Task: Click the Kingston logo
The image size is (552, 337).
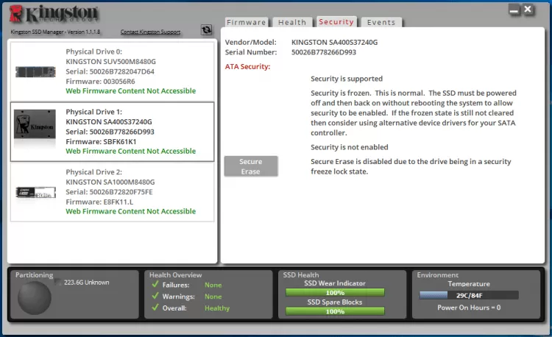Action: (x=54, y=15)
